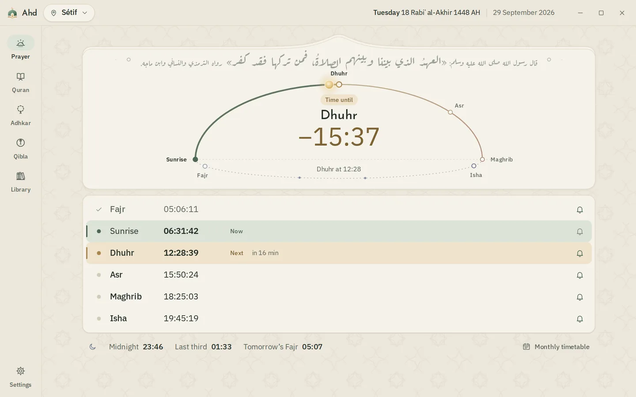Select the Maghrib prayer row
Screen dimensions: 636x397
point(339,296)
